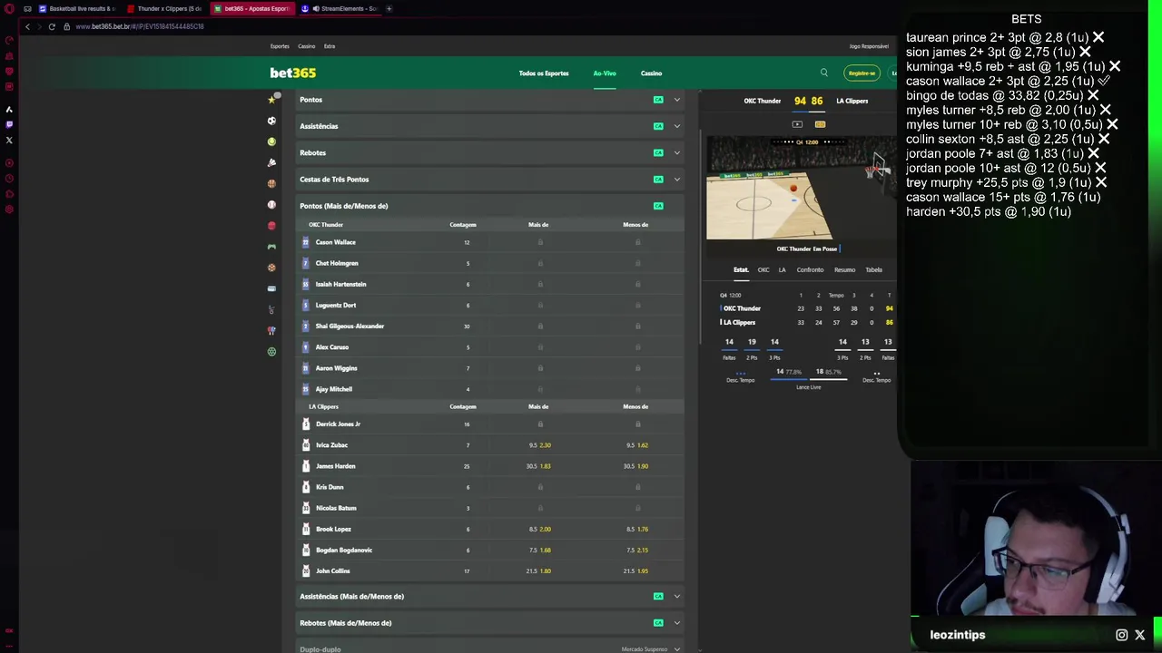Viewport: 1162px width, 653px height.
Task: Click the bet builder icon on Assistências row
Action: (658, 126)
